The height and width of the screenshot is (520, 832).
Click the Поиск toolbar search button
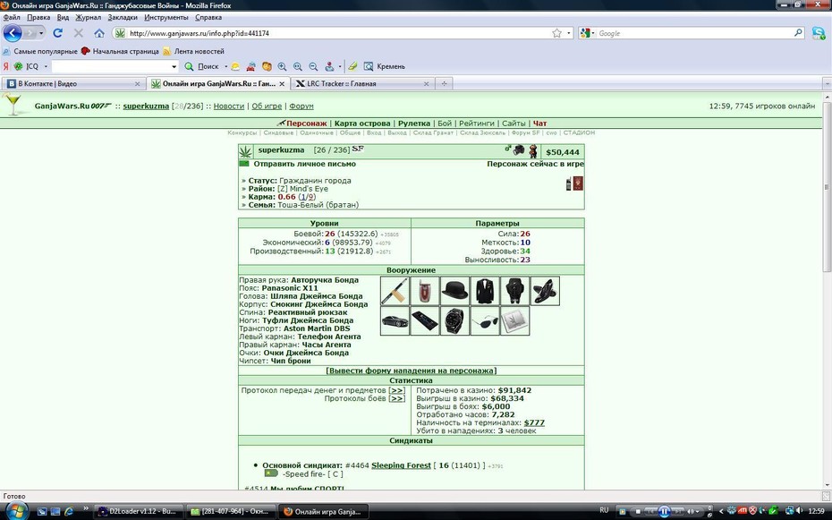[x=201, y=66]
